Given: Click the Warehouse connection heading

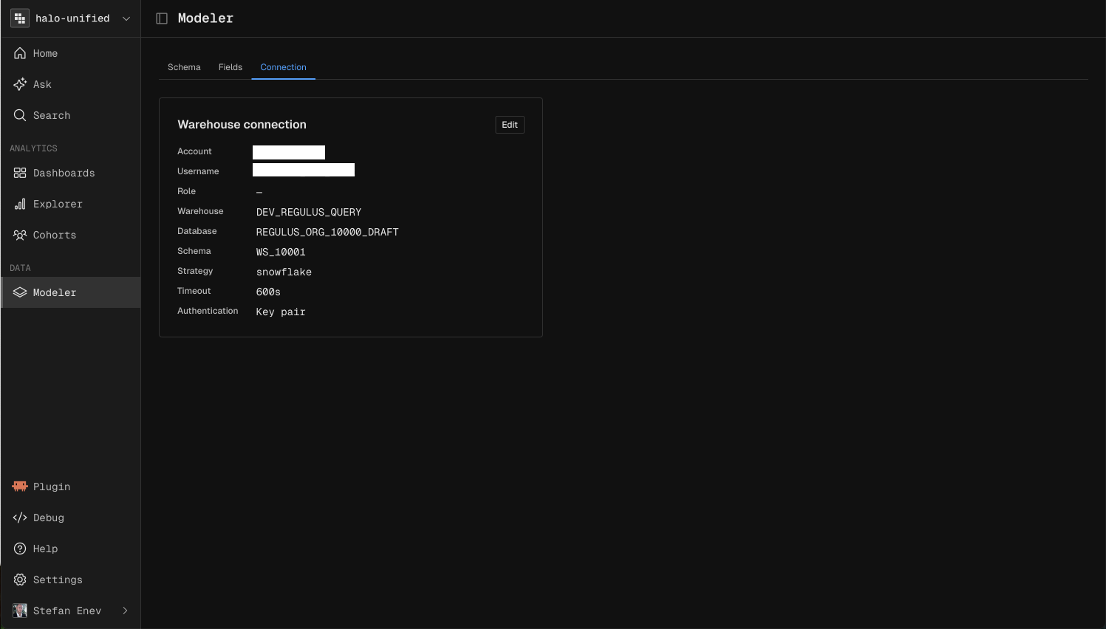Looking at the screenshot, I should [242, 124].
